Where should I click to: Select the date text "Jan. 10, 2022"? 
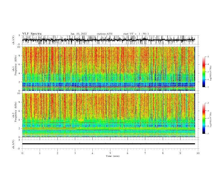79,34
